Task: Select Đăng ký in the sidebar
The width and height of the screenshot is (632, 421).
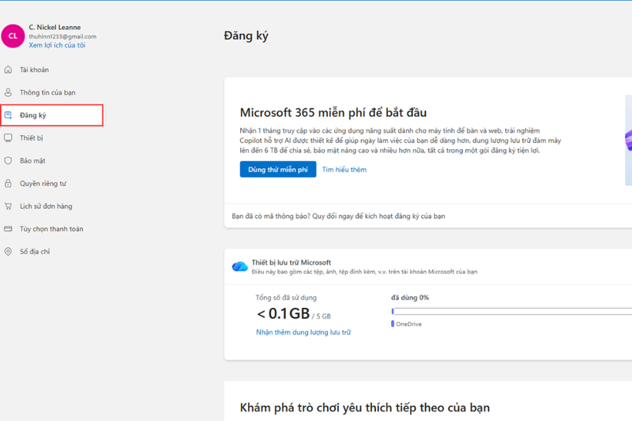Action: 51,115
